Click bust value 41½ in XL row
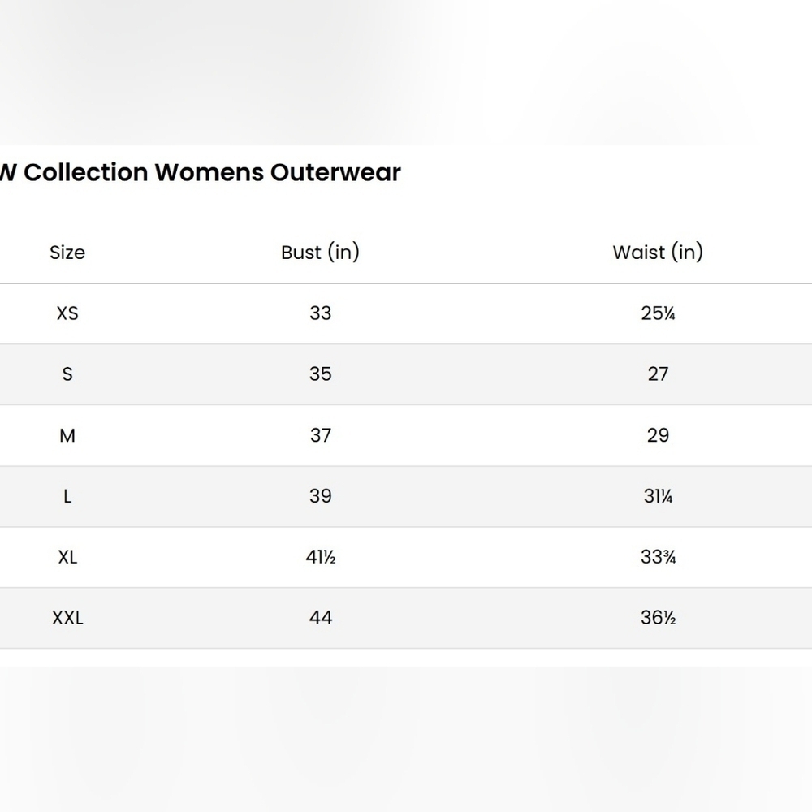The height and width of the screenshot is (812, 812). (321, 557)
